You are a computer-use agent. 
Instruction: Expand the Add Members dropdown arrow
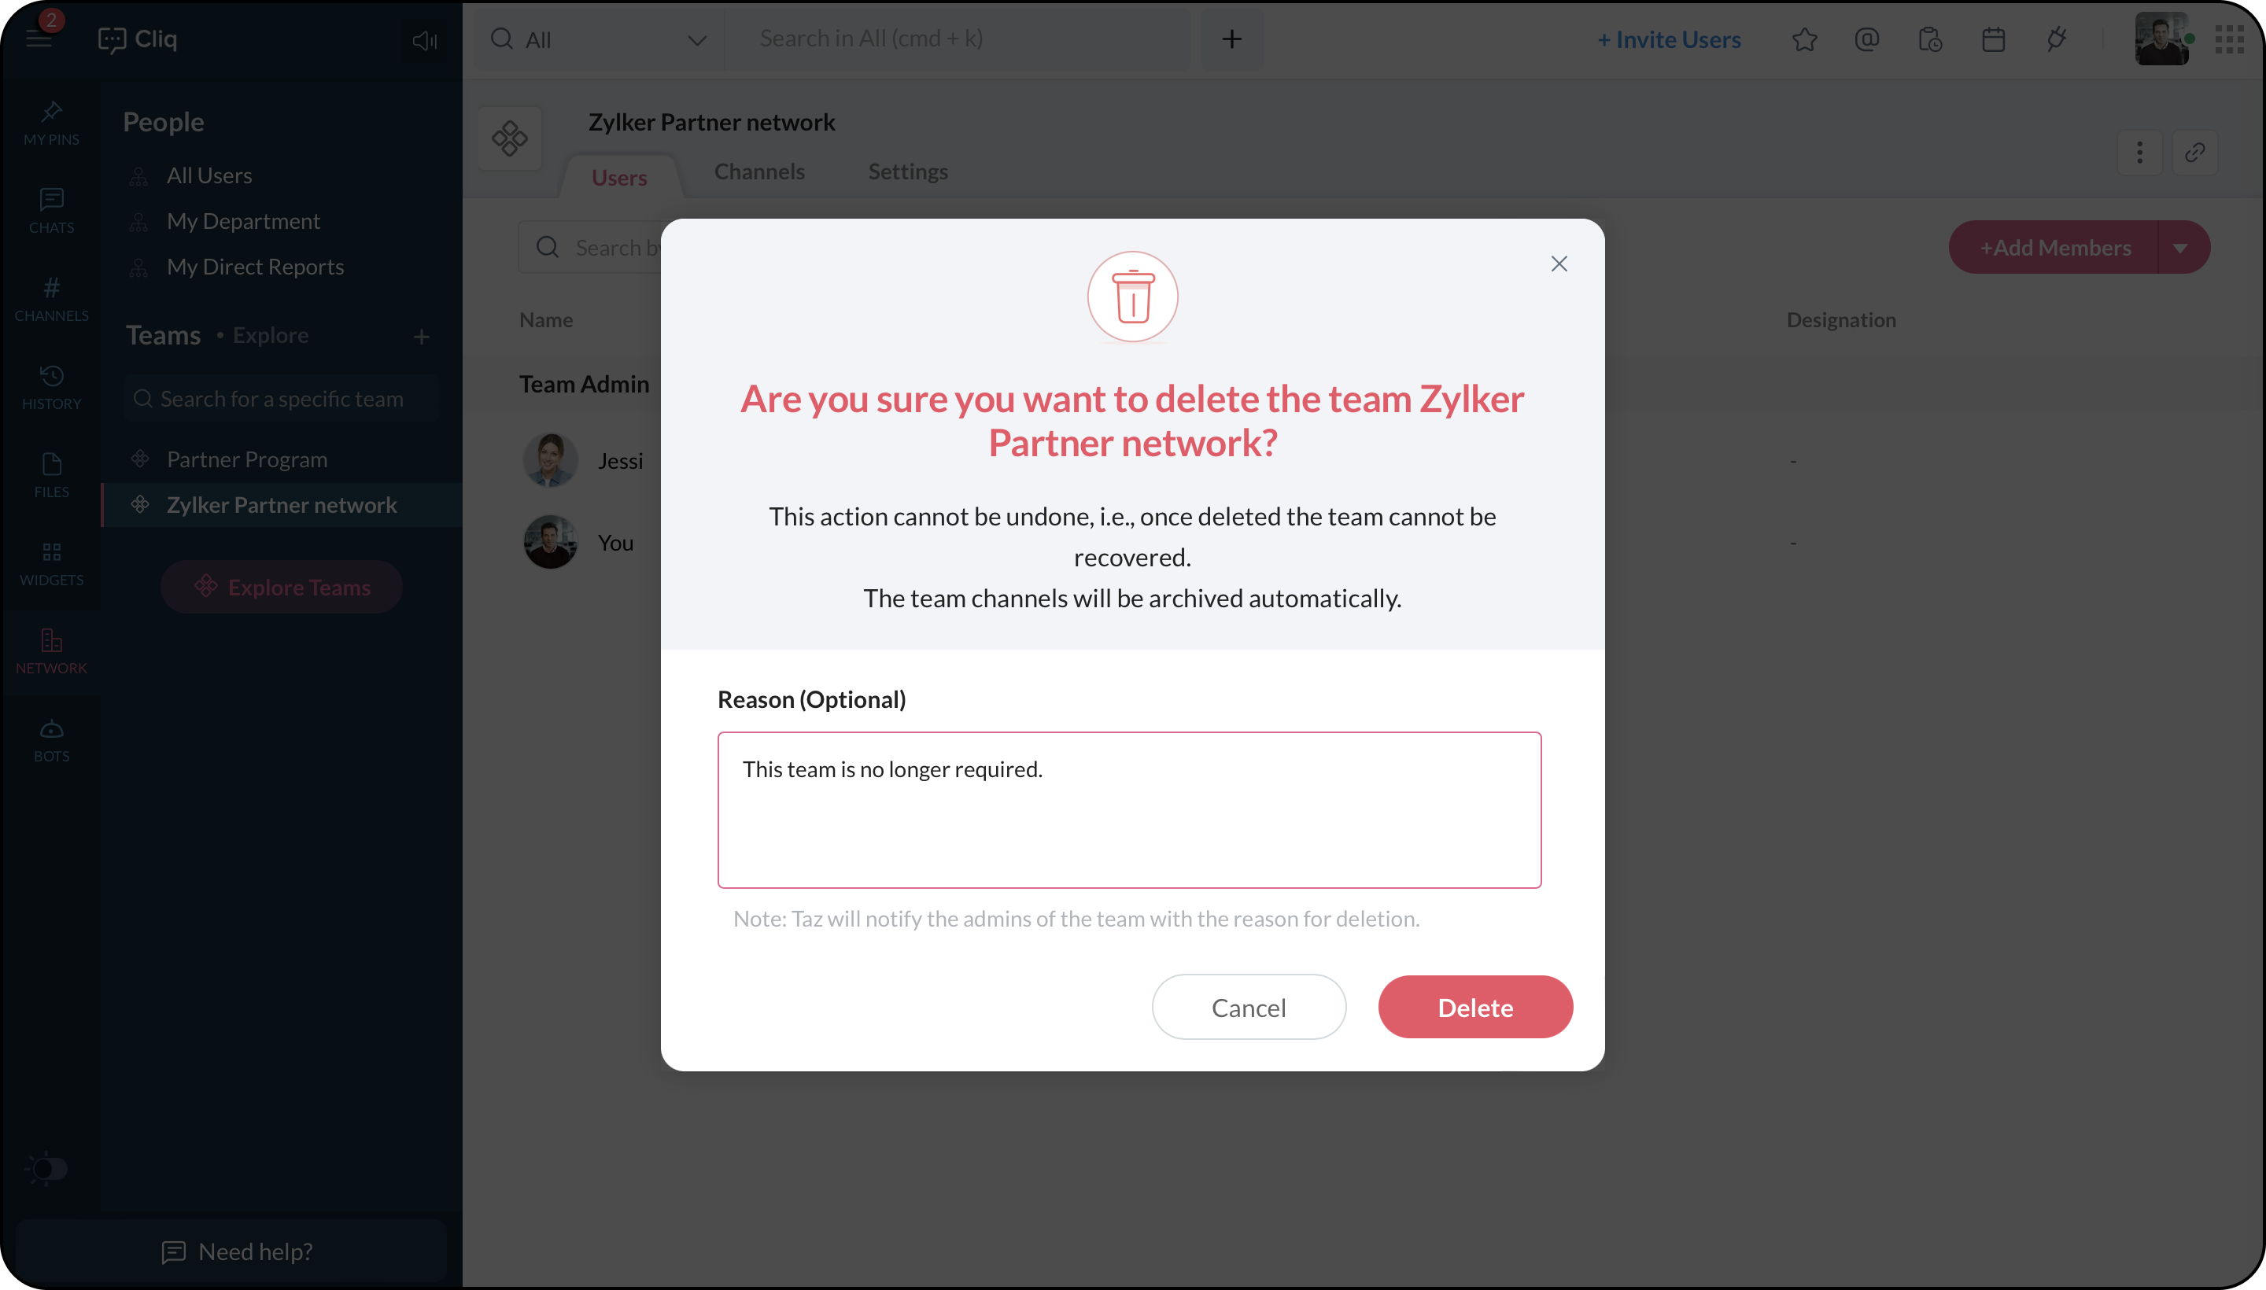click(x=2180, y=248)
